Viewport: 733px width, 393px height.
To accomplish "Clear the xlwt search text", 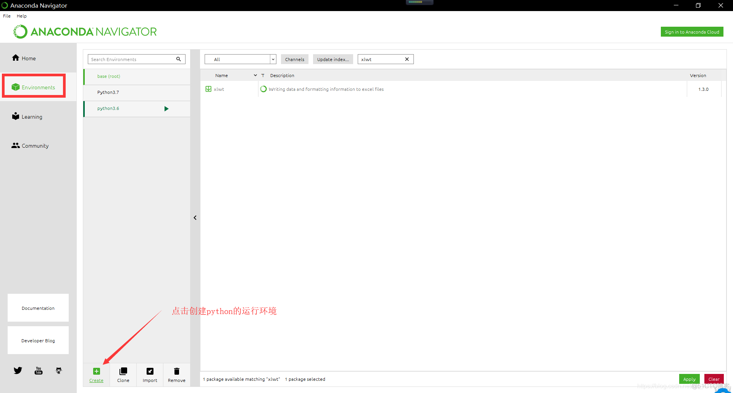I will tap(407, 59).
